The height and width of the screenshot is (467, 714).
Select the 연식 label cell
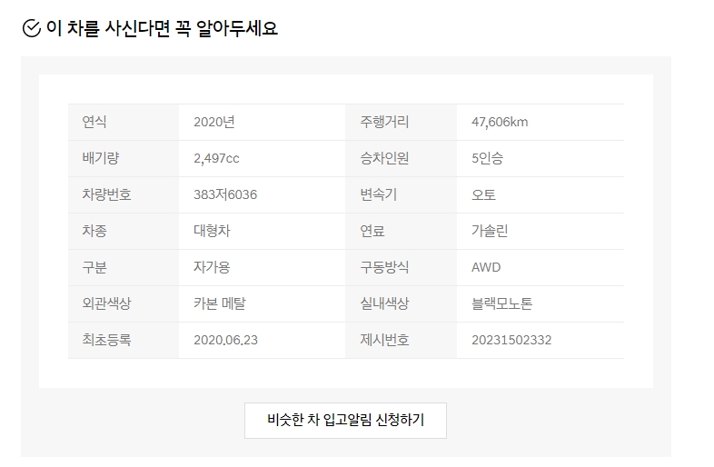pos(124,122)
